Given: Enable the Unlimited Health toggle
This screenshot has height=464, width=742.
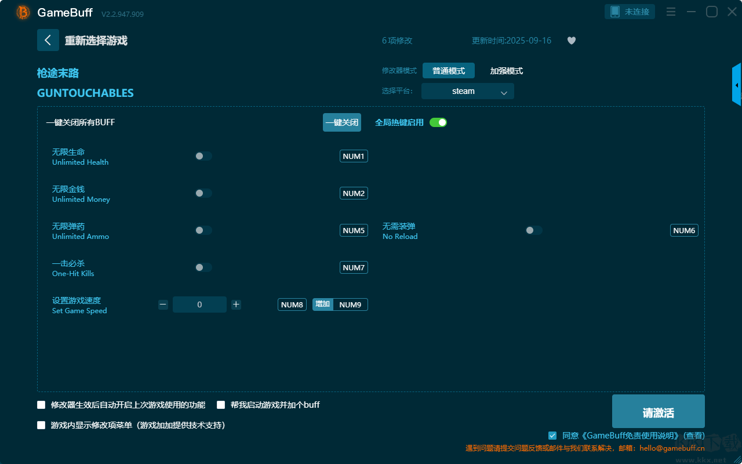Looking at the screenshot, I should [x=203, y=155].
